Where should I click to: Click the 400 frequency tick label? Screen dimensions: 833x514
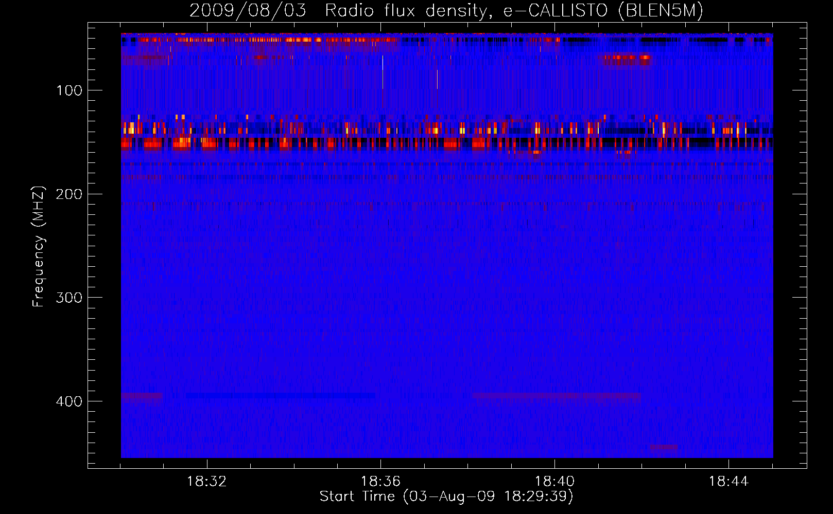point(69,401)
